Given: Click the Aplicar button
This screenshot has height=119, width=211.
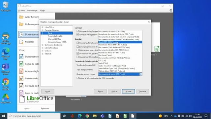Looking at the screenshot, I should pos(114,91).
